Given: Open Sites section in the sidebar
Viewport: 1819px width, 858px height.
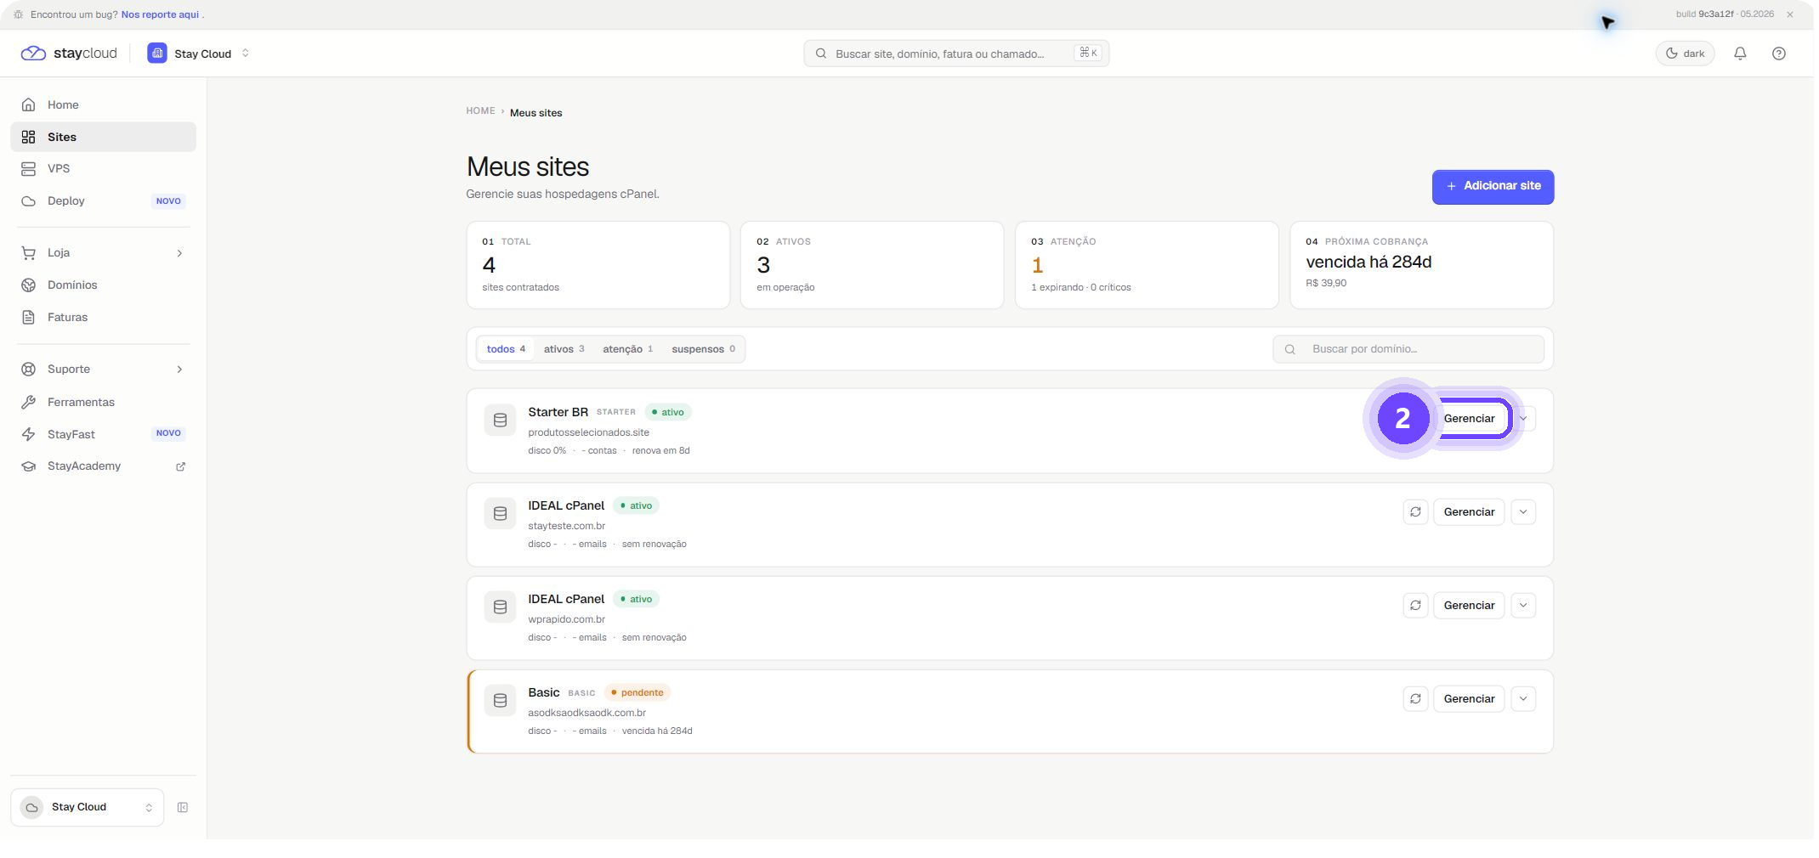Looking at the screenshot, I should pyautogui.click(x=103, y=137).
